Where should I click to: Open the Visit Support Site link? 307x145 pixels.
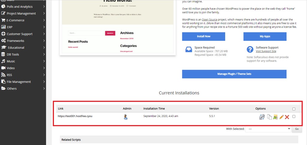266,51
